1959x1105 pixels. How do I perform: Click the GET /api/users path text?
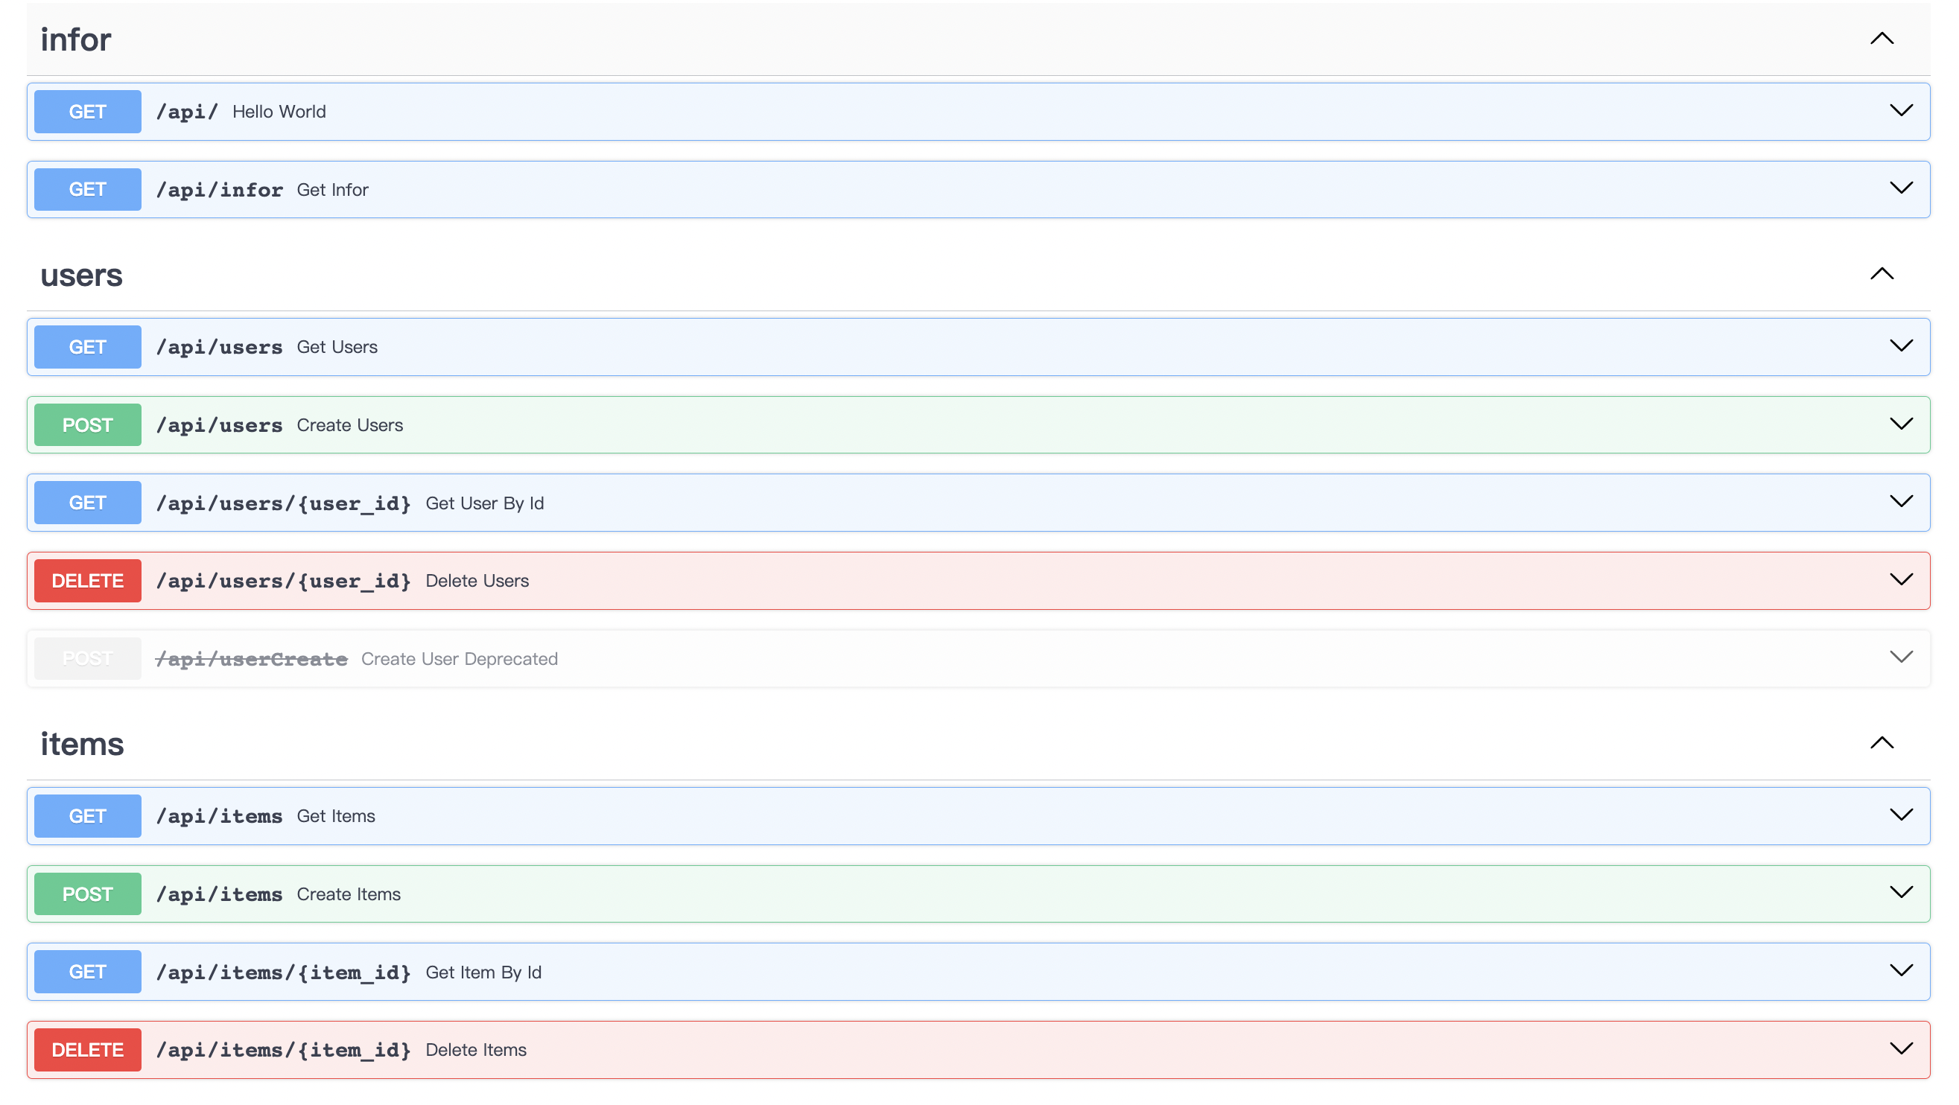(219, 347)
